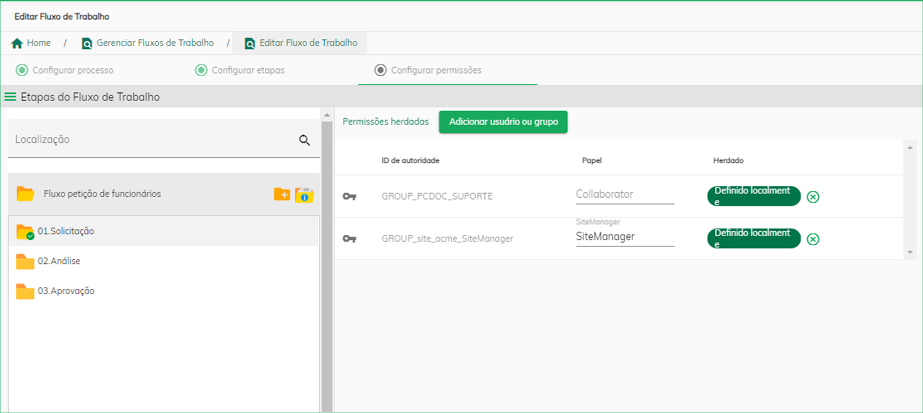923x413 pixels.
Task: Select the Configurar etapas step
Action: click(240, 70)
